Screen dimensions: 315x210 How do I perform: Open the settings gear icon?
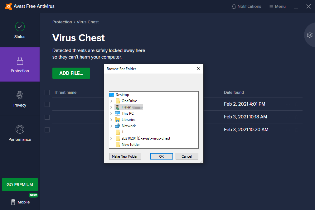309,35
